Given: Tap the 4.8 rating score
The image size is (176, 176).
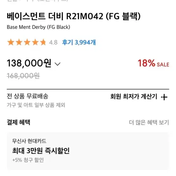Looking at the screenshot, I should tap(53, 42).
